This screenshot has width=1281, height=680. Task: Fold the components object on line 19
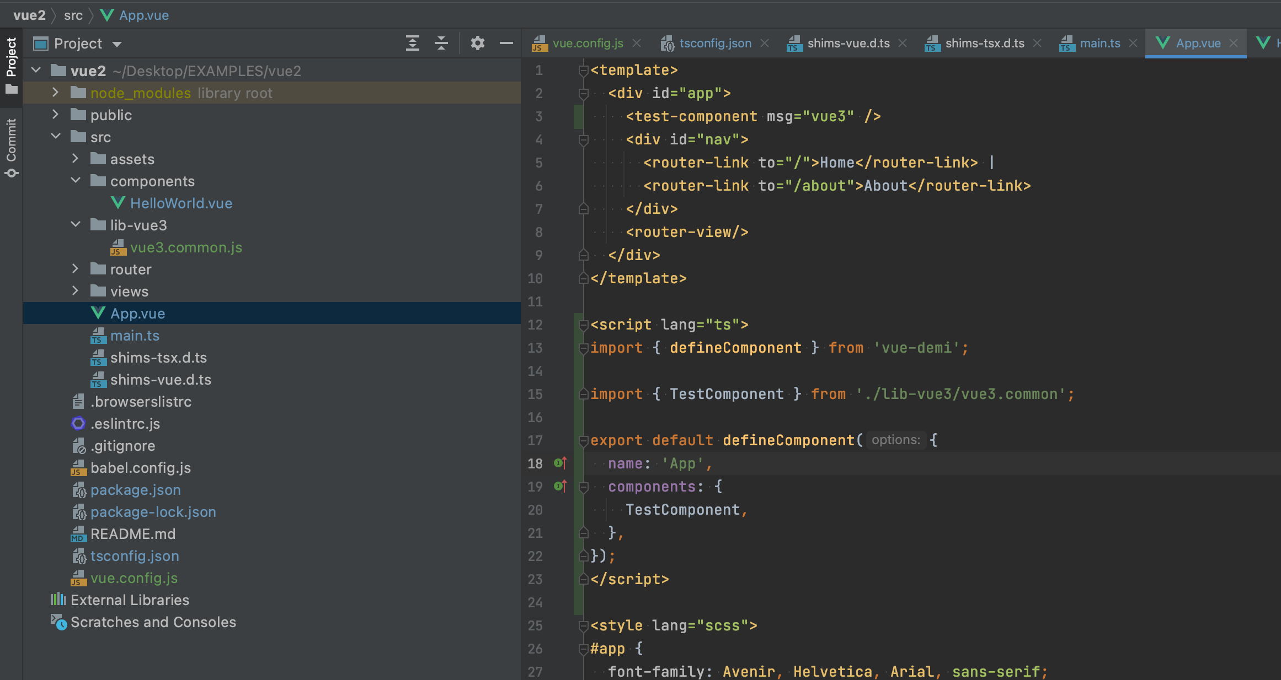pyautogui.click(x=583, y=487)
